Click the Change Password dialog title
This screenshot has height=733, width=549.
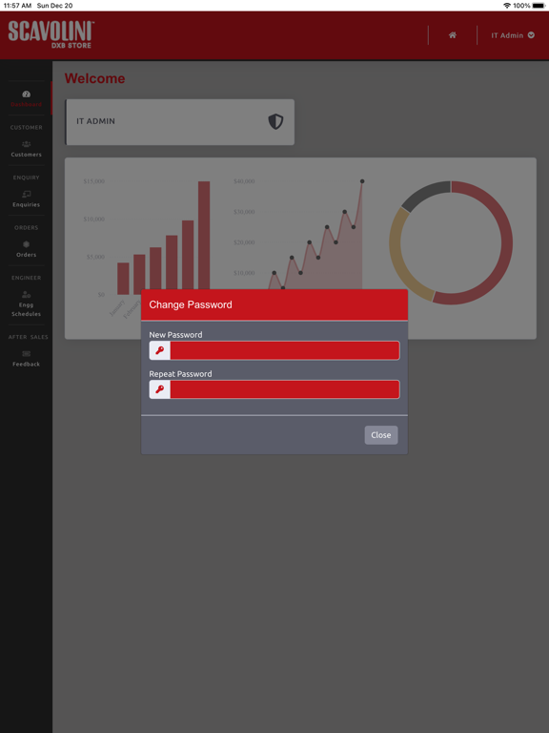pos(191,304)
